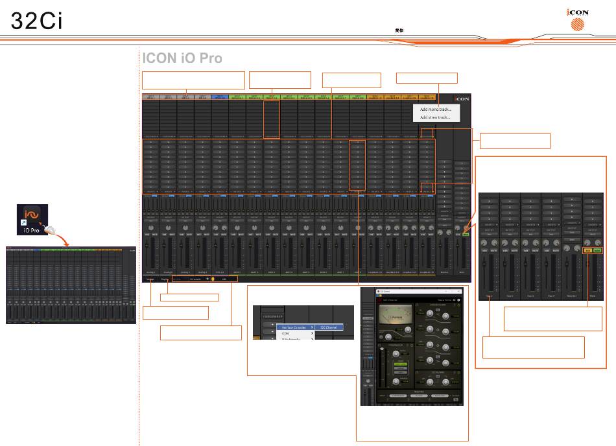616x446 pixels.
Task: Solo the Analog 3 channel in main mixer
Action: point(182,235)
